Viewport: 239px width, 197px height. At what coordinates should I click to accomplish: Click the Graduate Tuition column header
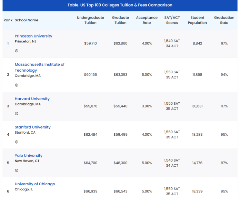pyautogui.click(x=120, y=20)
